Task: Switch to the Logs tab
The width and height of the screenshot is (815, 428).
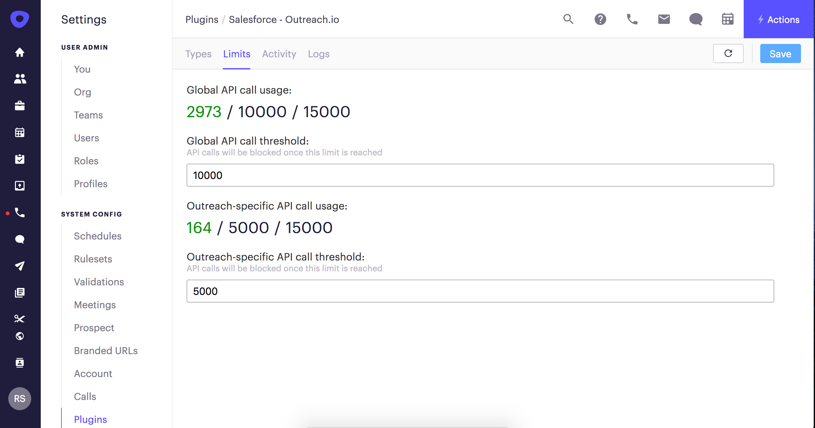Action: 319,54
